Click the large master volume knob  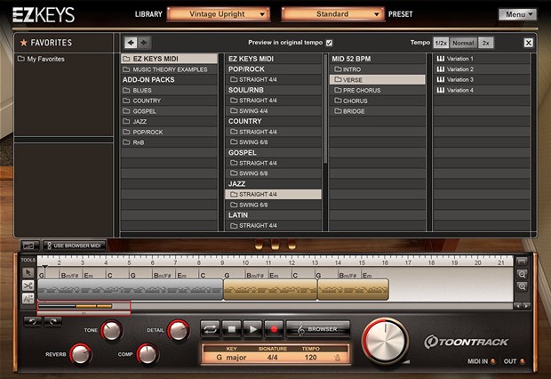[386, 342]
